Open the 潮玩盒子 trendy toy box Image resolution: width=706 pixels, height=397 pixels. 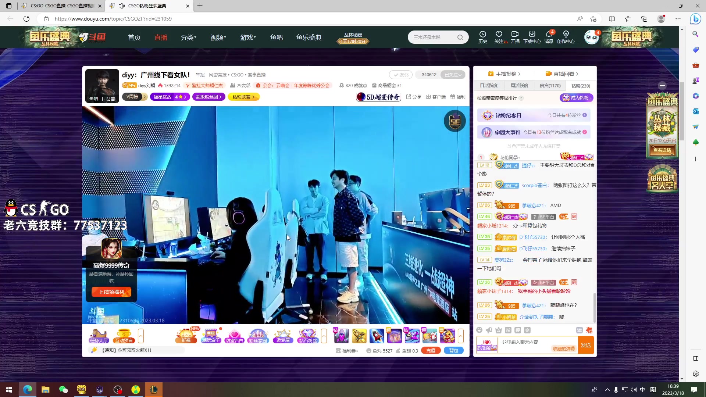coord(211,336)
